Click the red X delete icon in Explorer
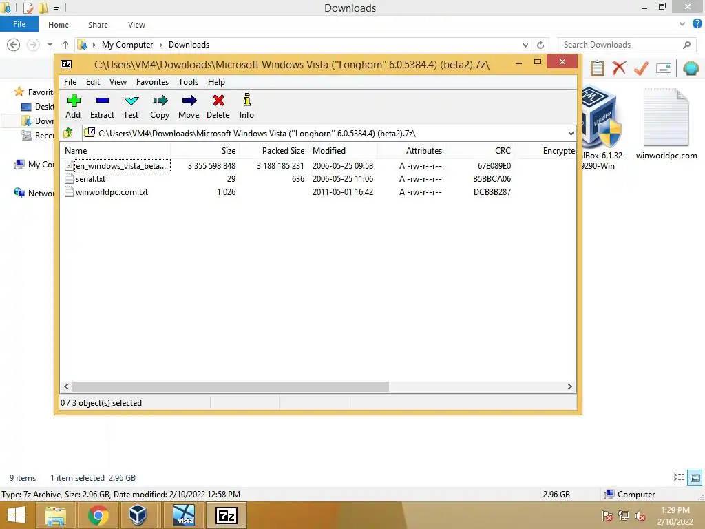The width and height of the screenshot is (705, 529). [619, 68]
